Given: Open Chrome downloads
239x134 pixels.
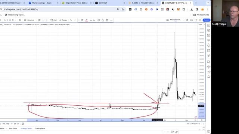Looking at the screenshot, I should (x=192, y=9).
